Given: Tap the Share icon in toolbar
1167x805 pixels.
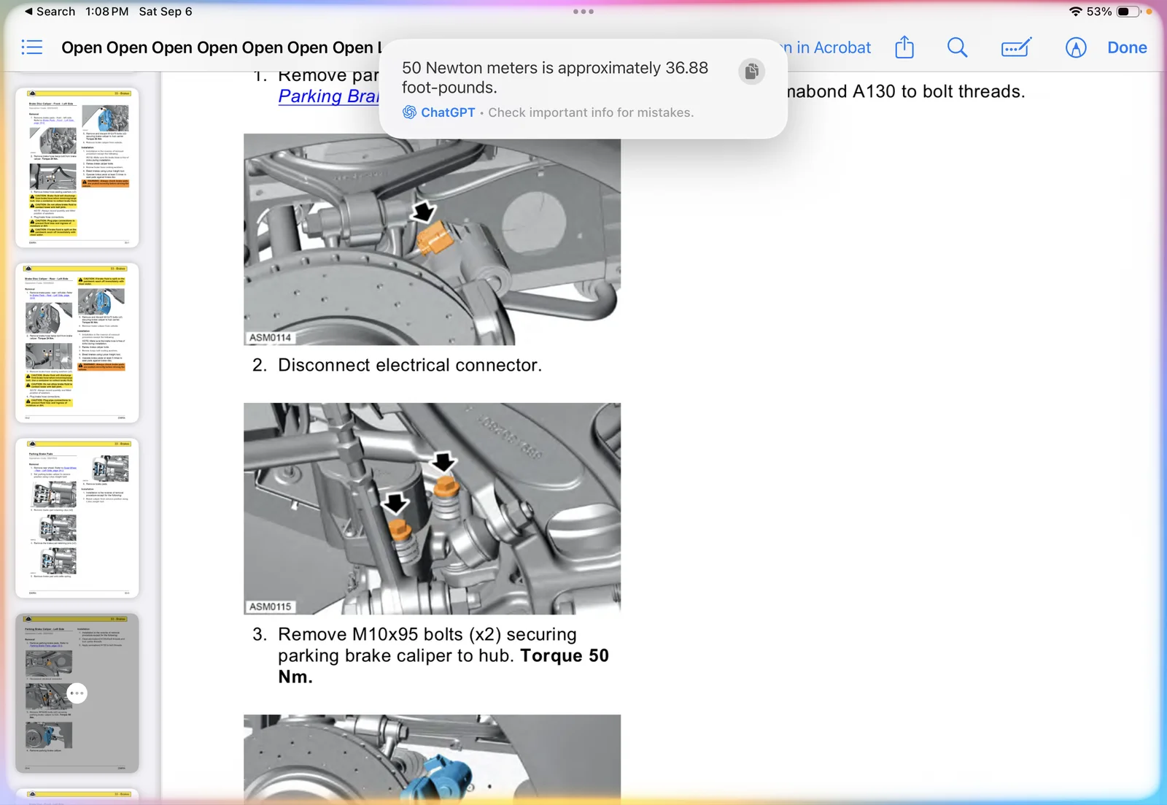Looking at the screenshot, I should click(904, 47).
